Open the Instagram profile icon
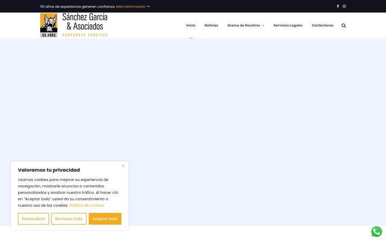The height and width of the screenshot is (241, 386). point(344,6)
